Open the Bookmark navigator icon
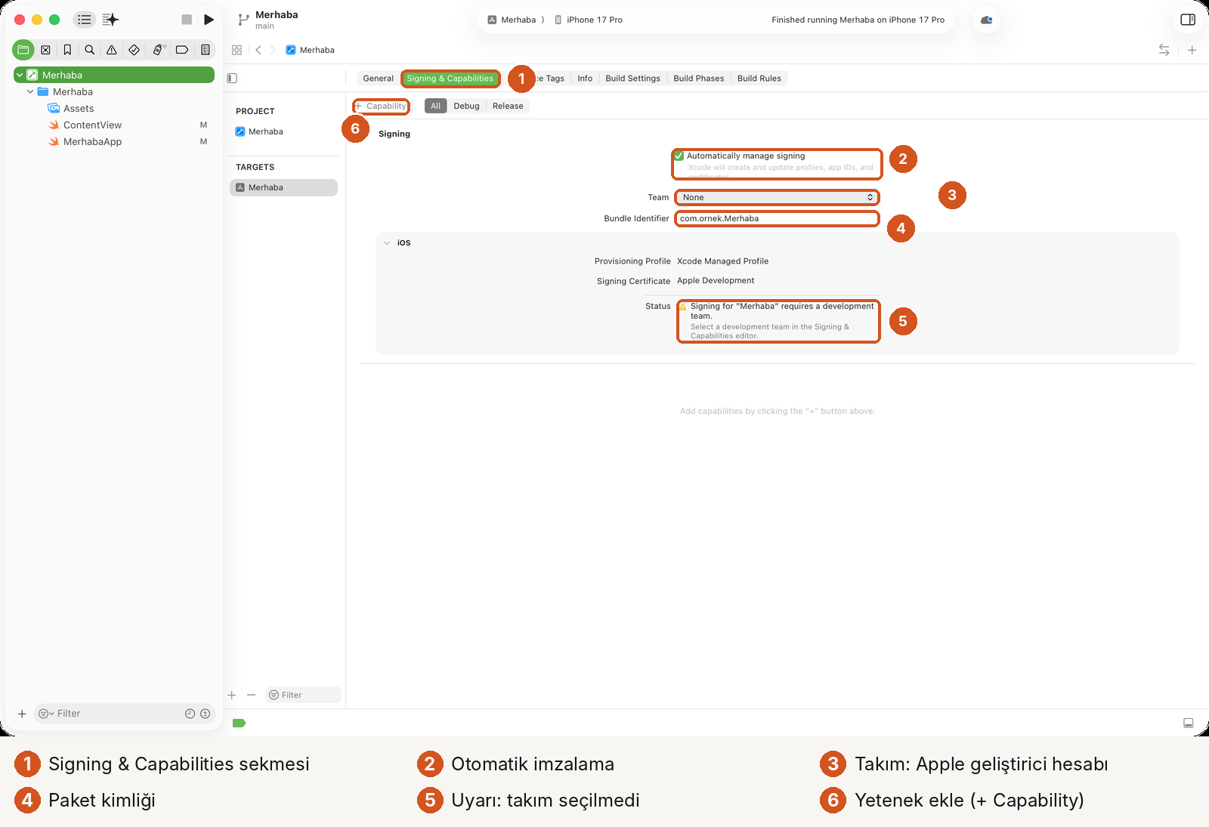Viewport: 1209px width, 827px height. [x=67, y=50]
